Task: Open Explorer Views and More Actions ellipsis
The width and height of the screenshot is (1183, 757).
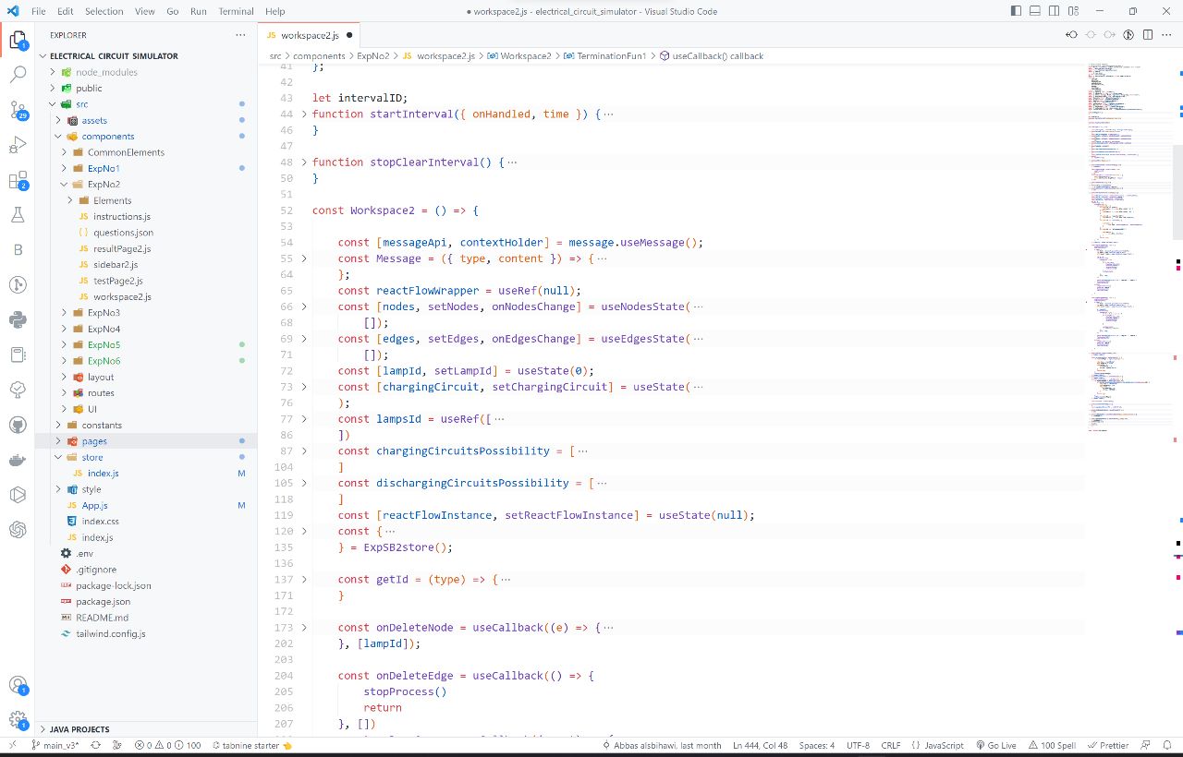Action: point(241,35)
